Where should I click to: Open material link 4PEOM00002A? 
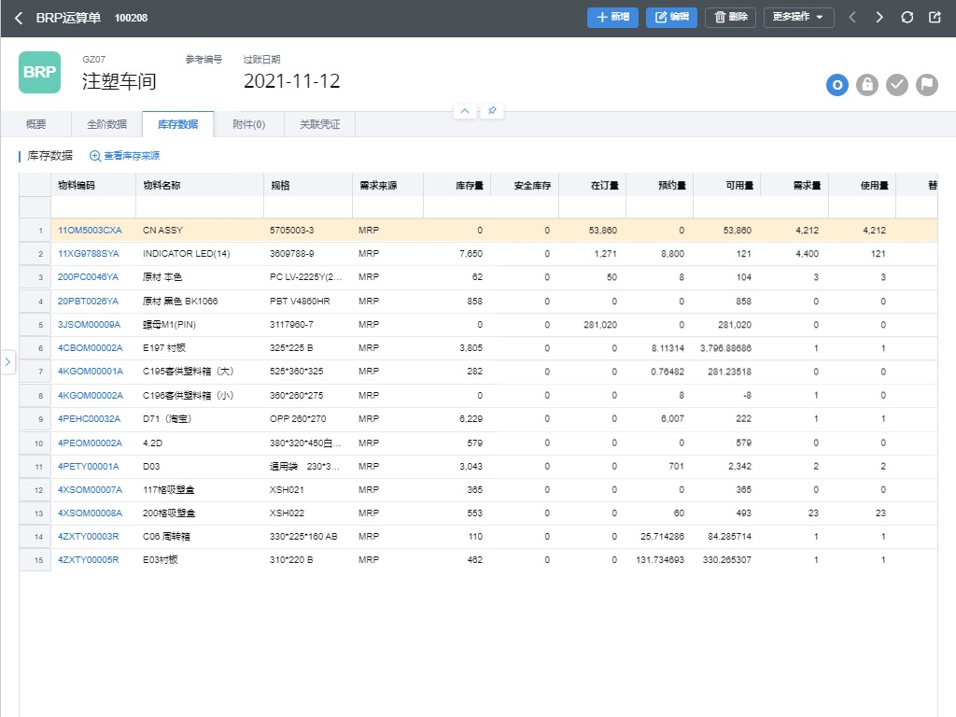[90, 443]
